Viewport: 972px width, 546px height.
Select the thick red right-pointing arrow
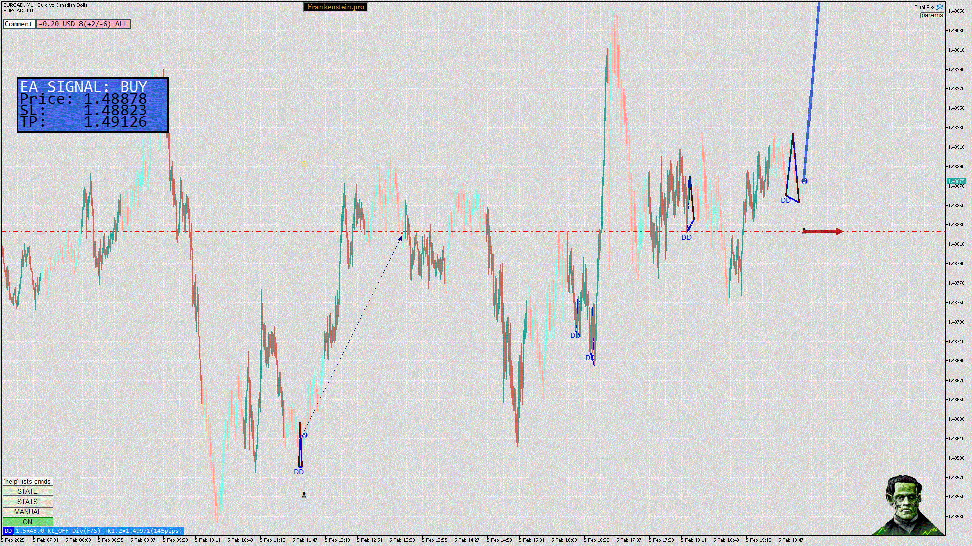(824, 232)
